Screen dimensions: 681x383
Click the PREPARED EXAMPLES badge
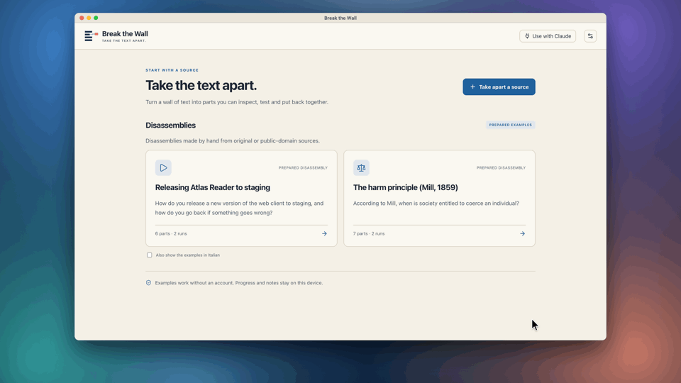510,125
